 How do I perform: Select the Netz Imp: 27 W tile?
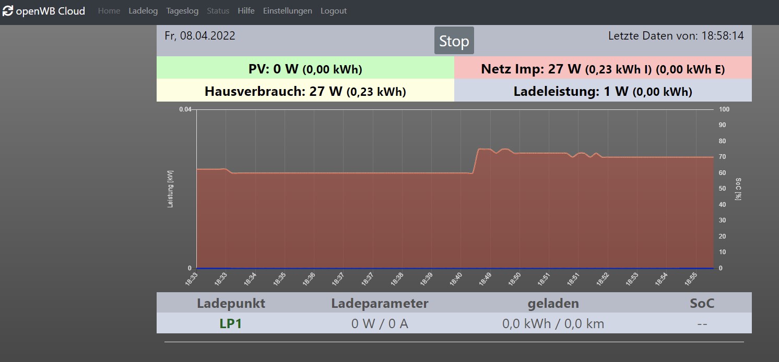coord(603,69)
